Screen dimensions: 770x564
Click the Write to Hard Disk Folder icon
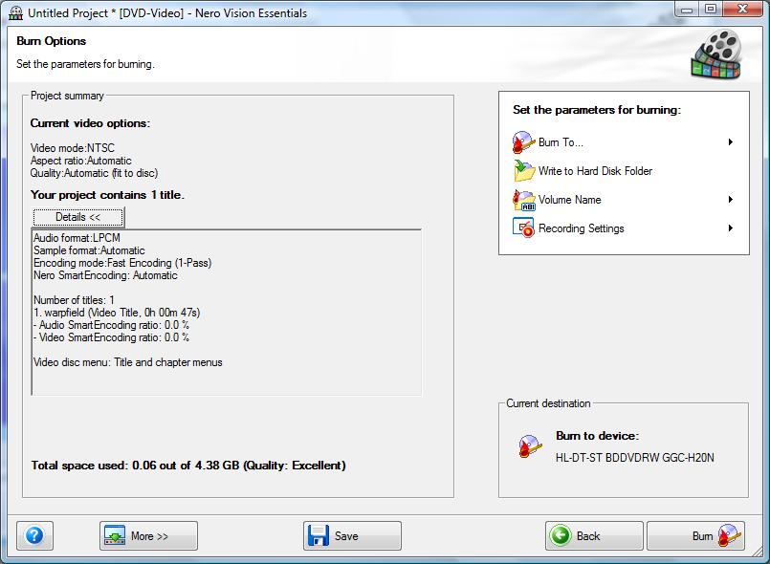point(523,171)
